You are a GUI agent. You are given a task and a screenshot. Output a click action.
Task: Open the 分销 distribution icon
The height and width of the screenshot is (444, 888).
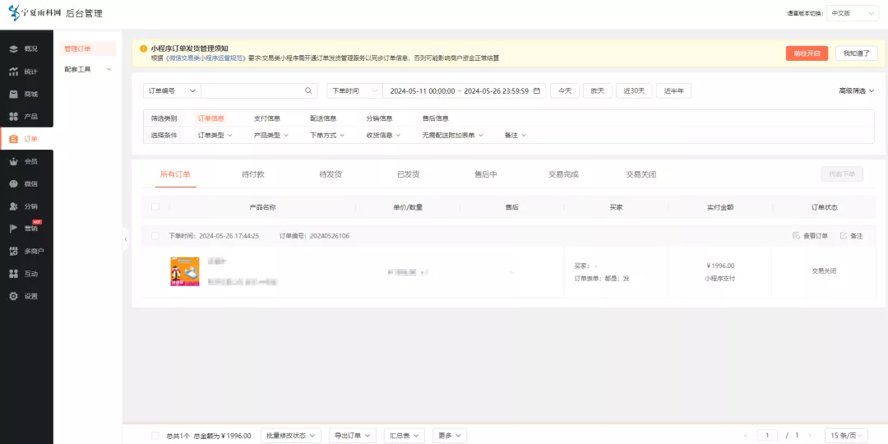14,206
